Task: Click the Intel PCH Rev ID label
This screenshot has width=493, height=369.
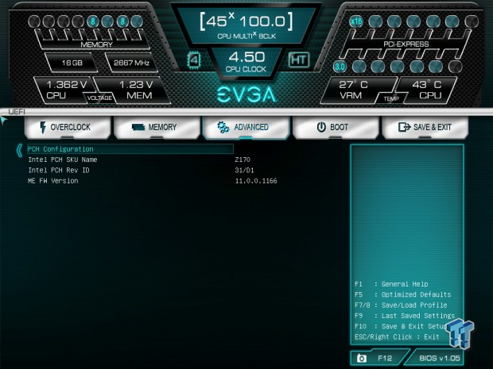Action: (x=59, y=170)
